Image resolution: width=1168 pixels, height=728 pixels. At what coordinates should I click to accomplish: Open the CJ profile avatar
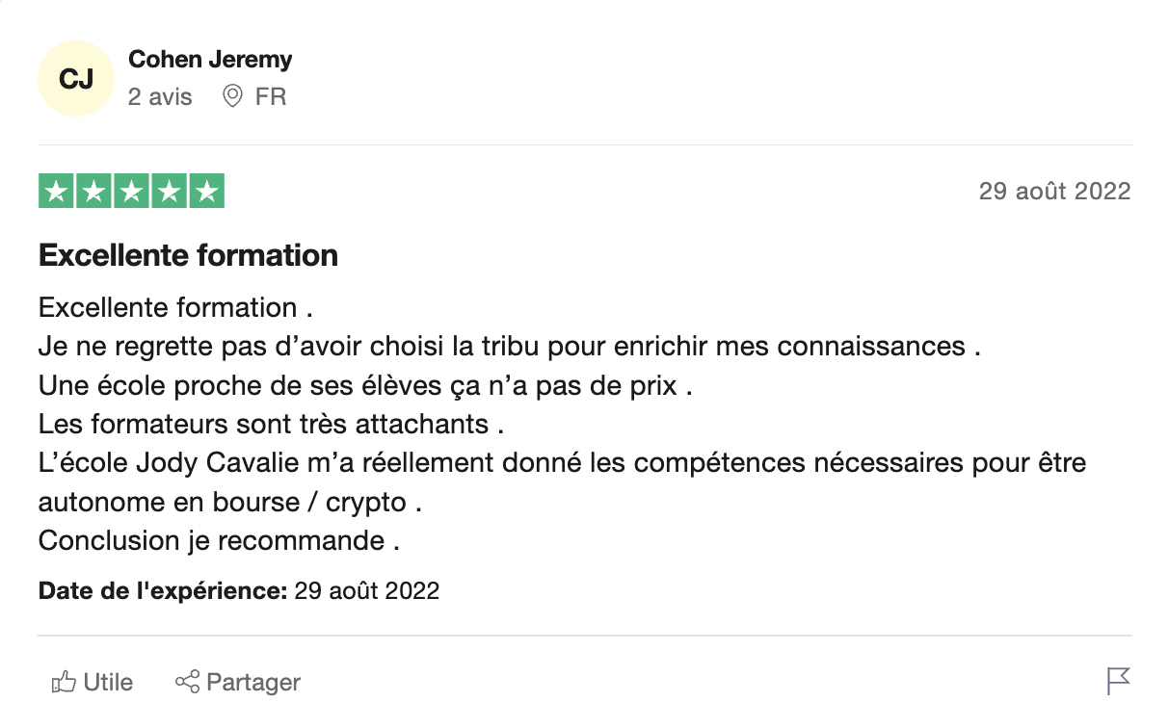tap(76, 79)
